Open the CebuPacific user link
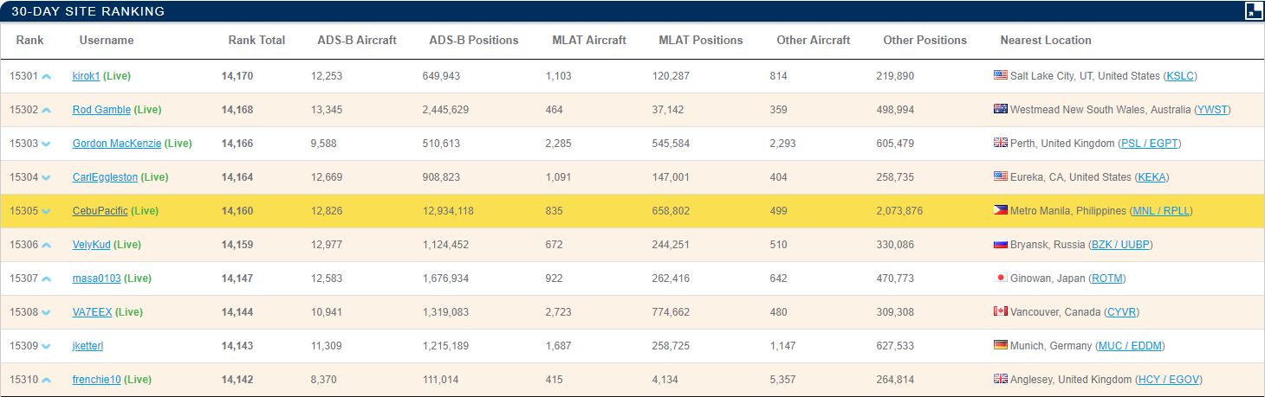 100,211
